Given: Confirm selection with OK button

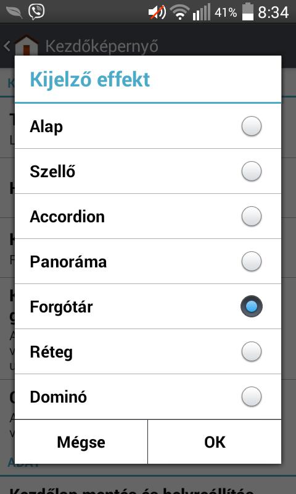Looking at the screenshot, I should click(x=215, y=442).
